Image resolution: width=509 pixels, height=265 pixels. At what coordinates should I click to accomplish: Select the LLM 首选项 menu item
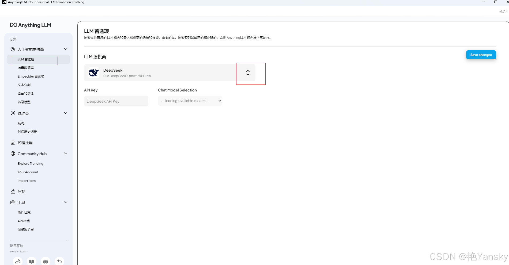click(x=26, y=59)
